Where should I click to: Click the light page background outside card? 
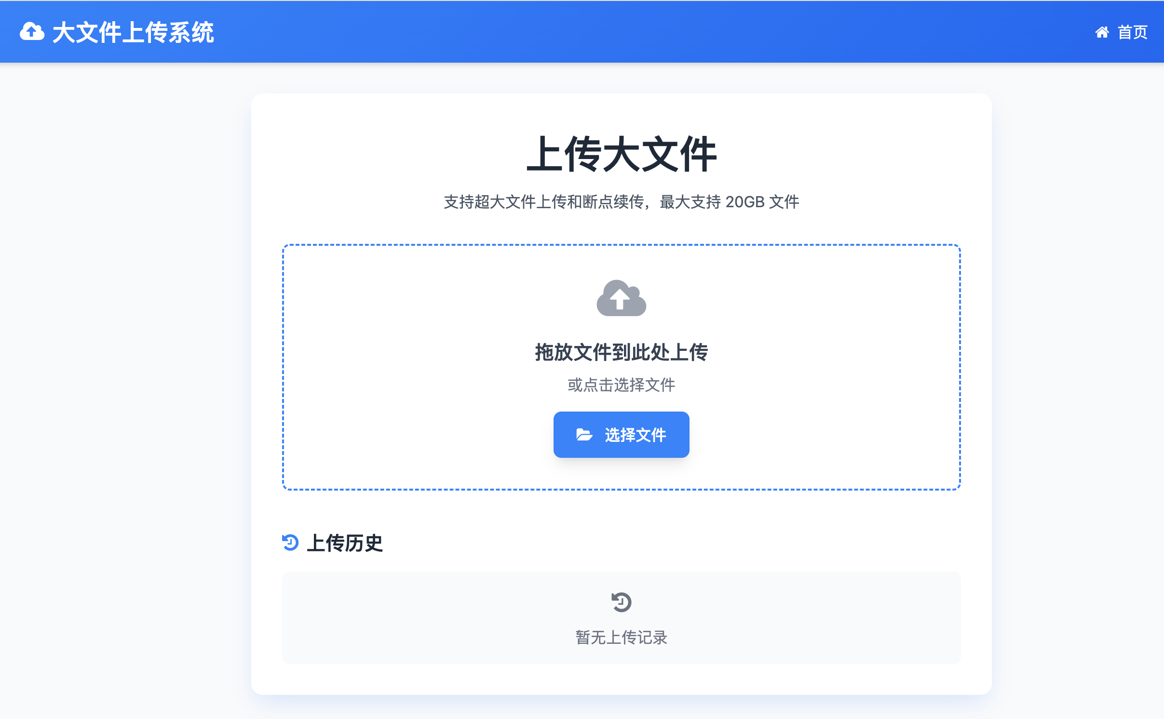click(x=125, y=386)
